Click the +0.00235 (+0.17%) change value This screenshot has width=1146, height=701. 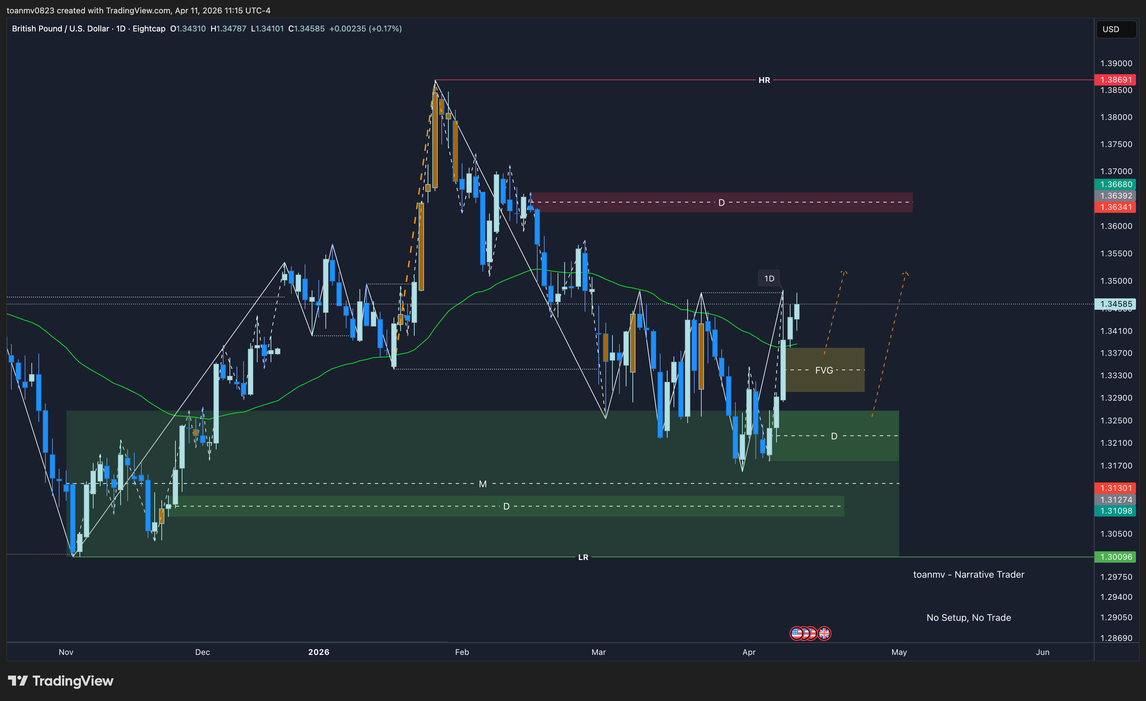[x=366, y=29]
